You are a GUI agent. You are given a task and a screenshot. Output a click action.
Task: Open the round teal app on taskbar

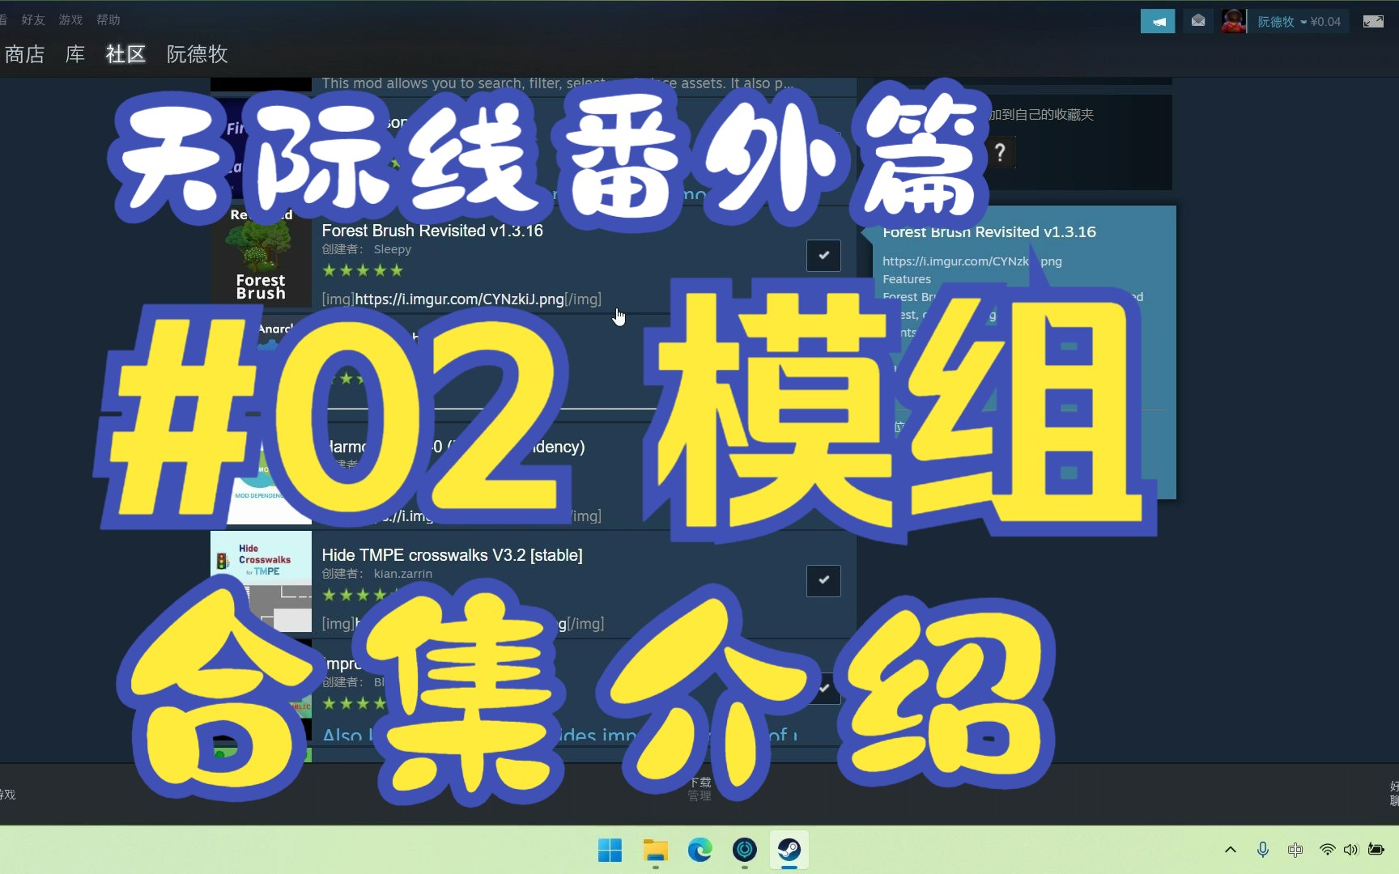point(744,851)
